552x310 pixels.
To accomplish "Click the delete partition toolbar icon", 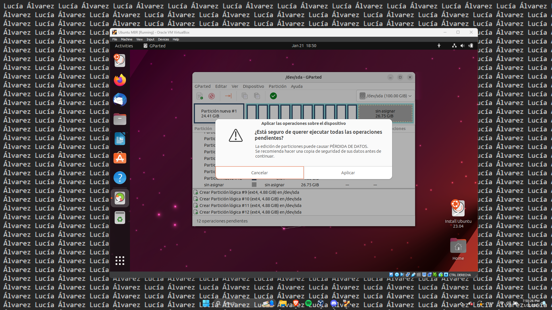I will (212, 96).
